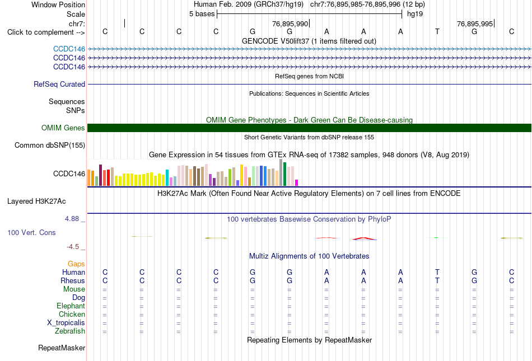This screenshot has width=532, height=361.
Task: Click the magenta GTEx expression bar
Action: pos(297,182)
